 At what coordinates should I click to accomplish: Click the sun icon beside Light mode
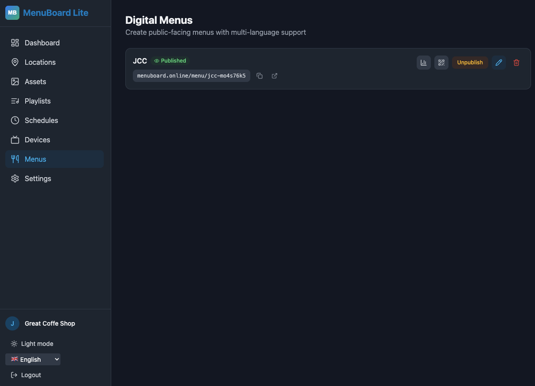point(14,344)
